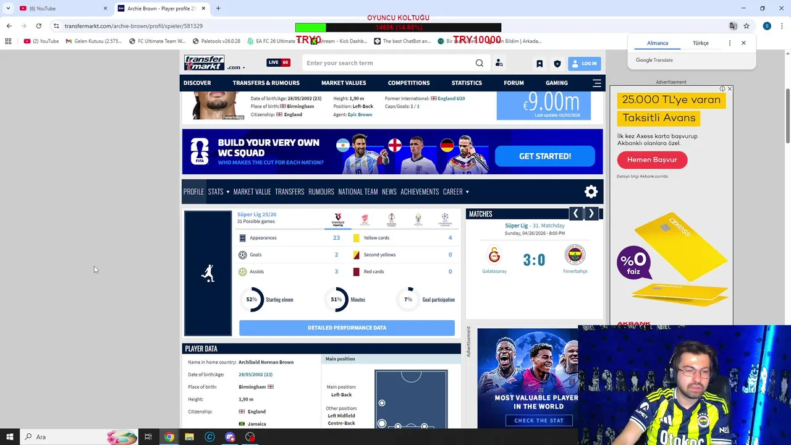Open the LIVE 60 scores badge
791x445 pixels.
(278, 62)
